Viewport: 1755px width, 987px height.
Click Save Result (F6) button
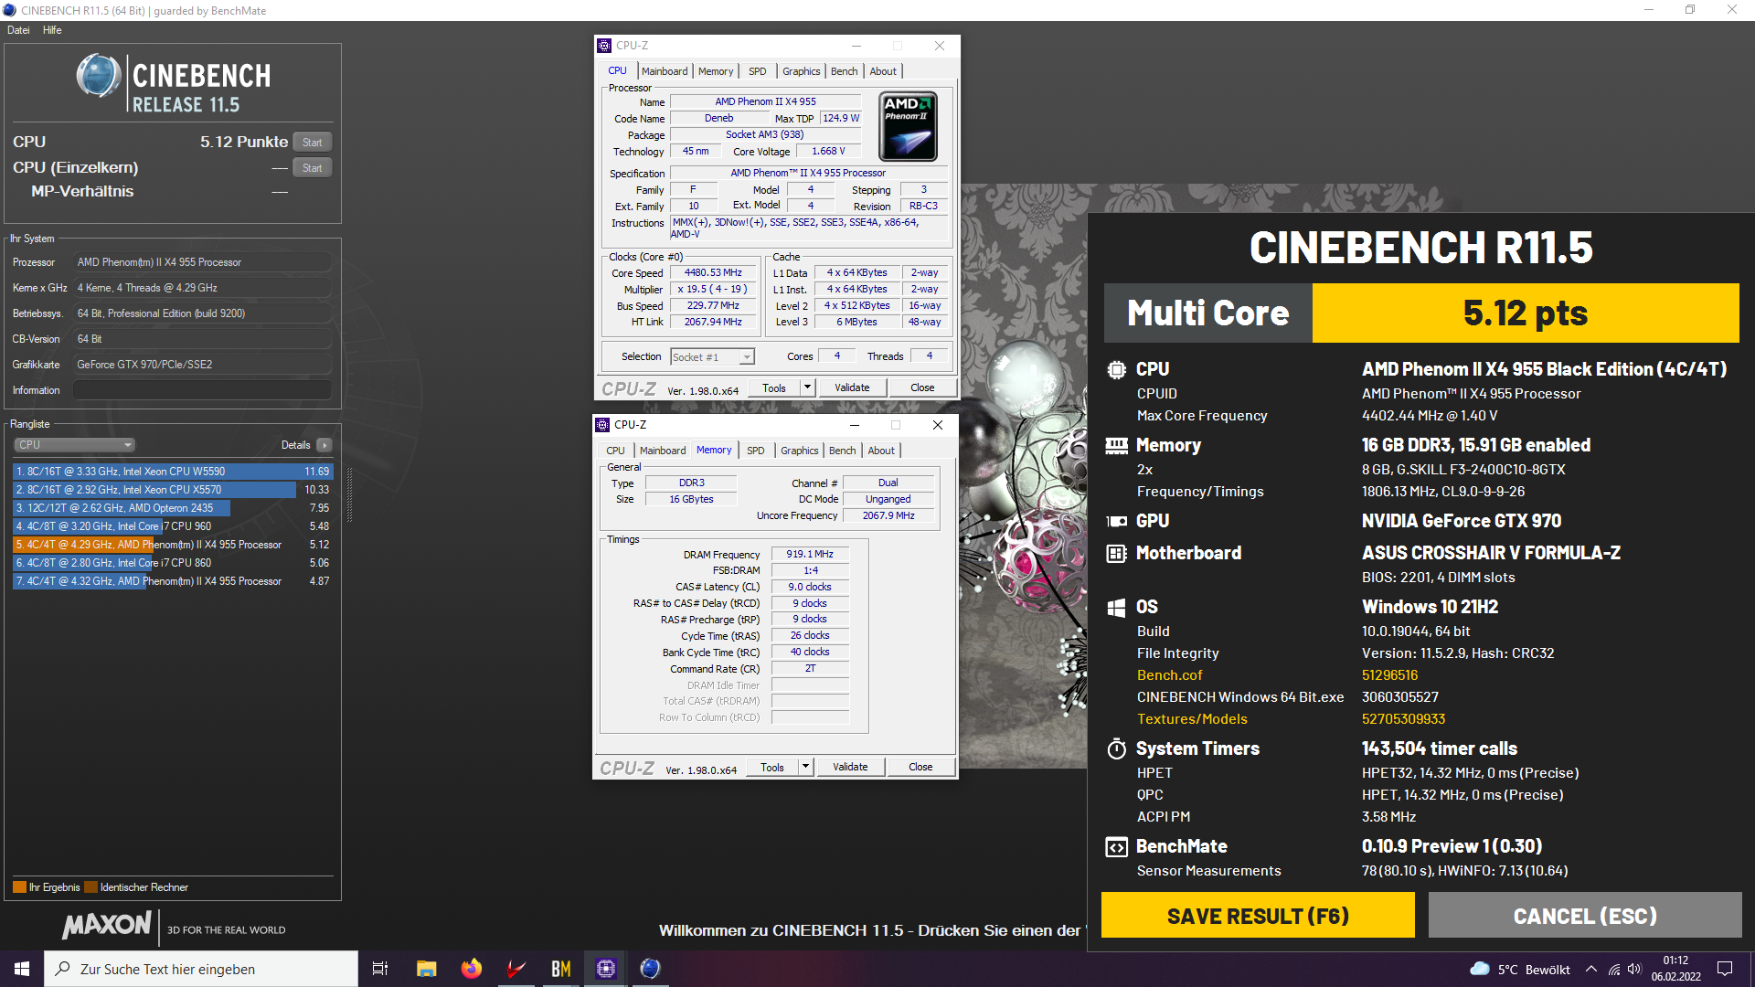(1258, 916)
